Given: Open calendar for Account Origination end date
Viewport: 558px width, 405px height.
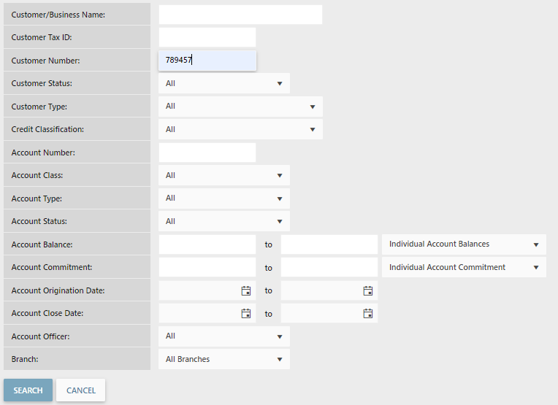Looking at the screenshot, I should click(368, 290).
